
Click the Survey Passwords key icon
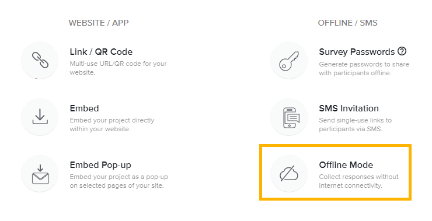[289, 61]
